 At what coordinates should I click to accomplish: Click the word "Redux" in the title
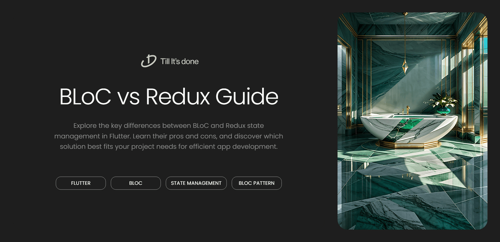[x=177, y=97]
